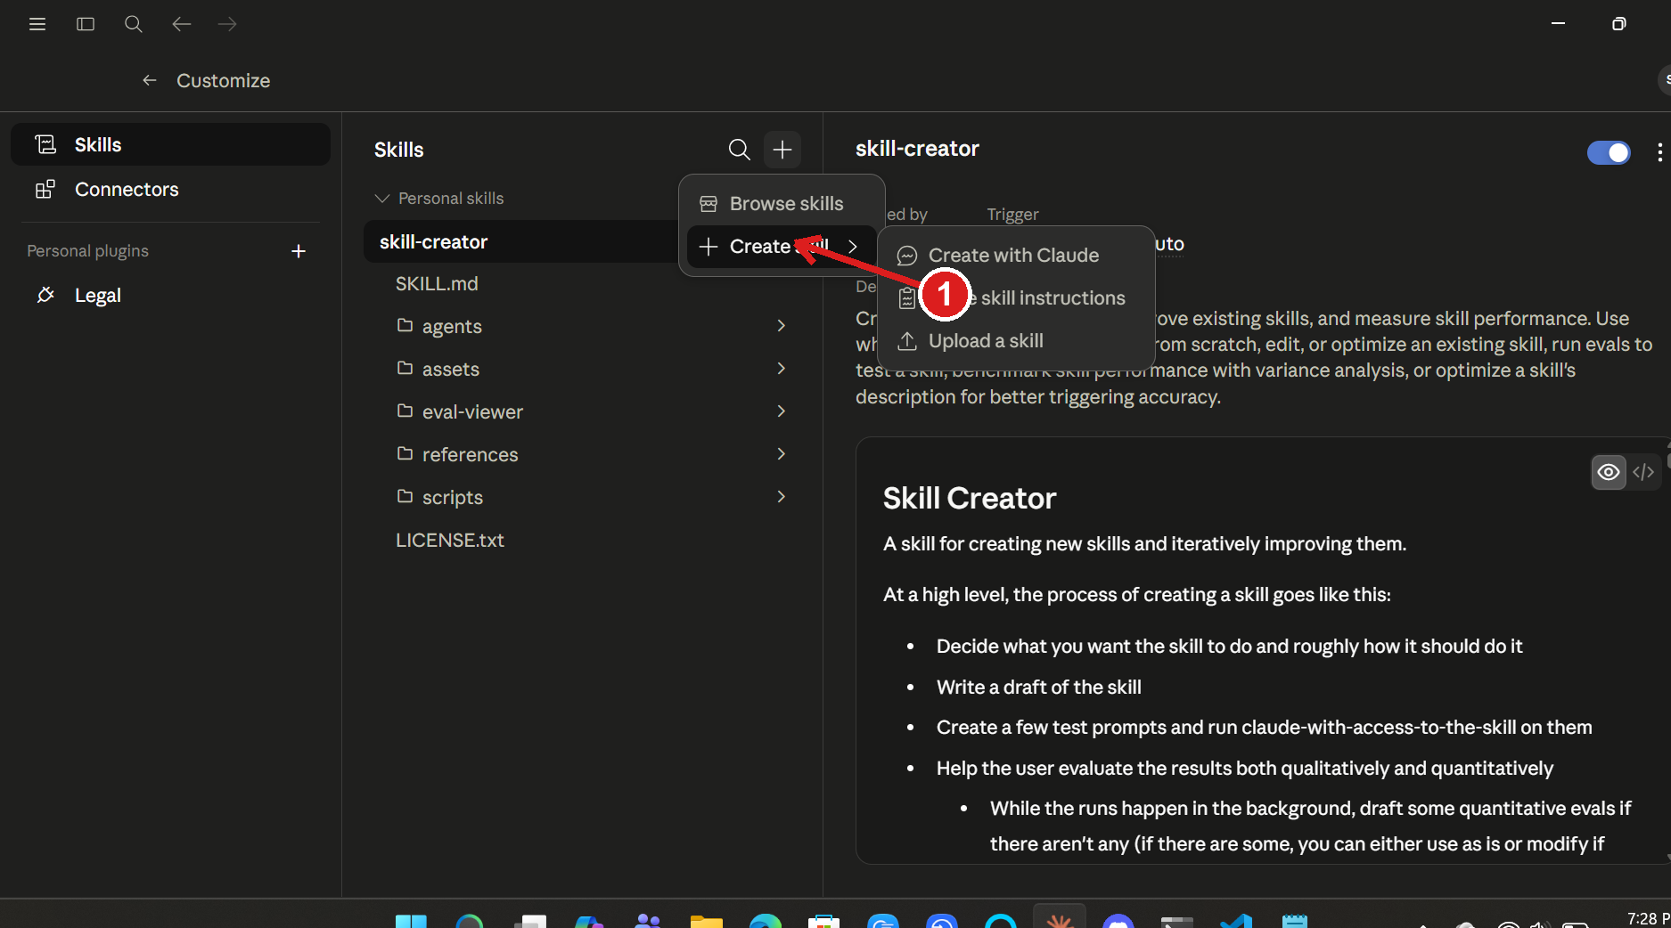This screenshot has width=1671, height=928.
Task: Open the Windows Start menu
Action: point(411,921)
